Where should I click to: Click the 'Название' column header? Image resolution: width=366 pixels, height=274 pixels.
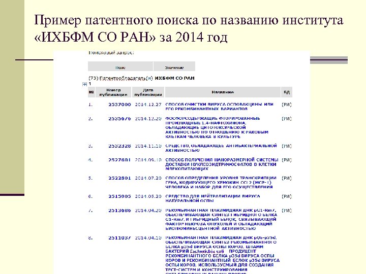(x=223, y=92)
